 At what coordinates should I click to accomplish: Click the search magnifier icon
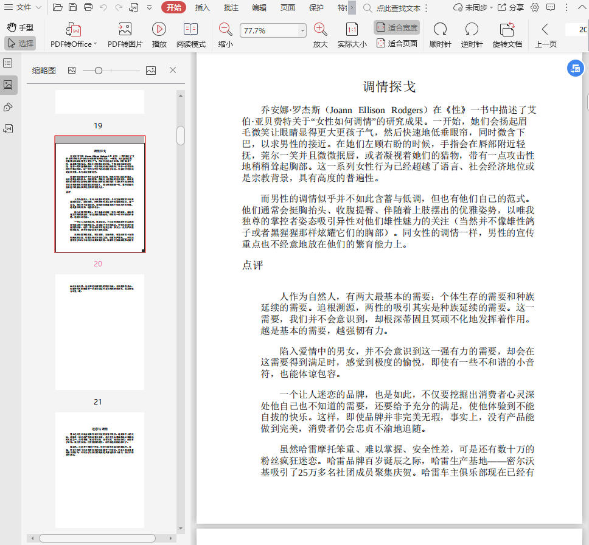(368, 8)
